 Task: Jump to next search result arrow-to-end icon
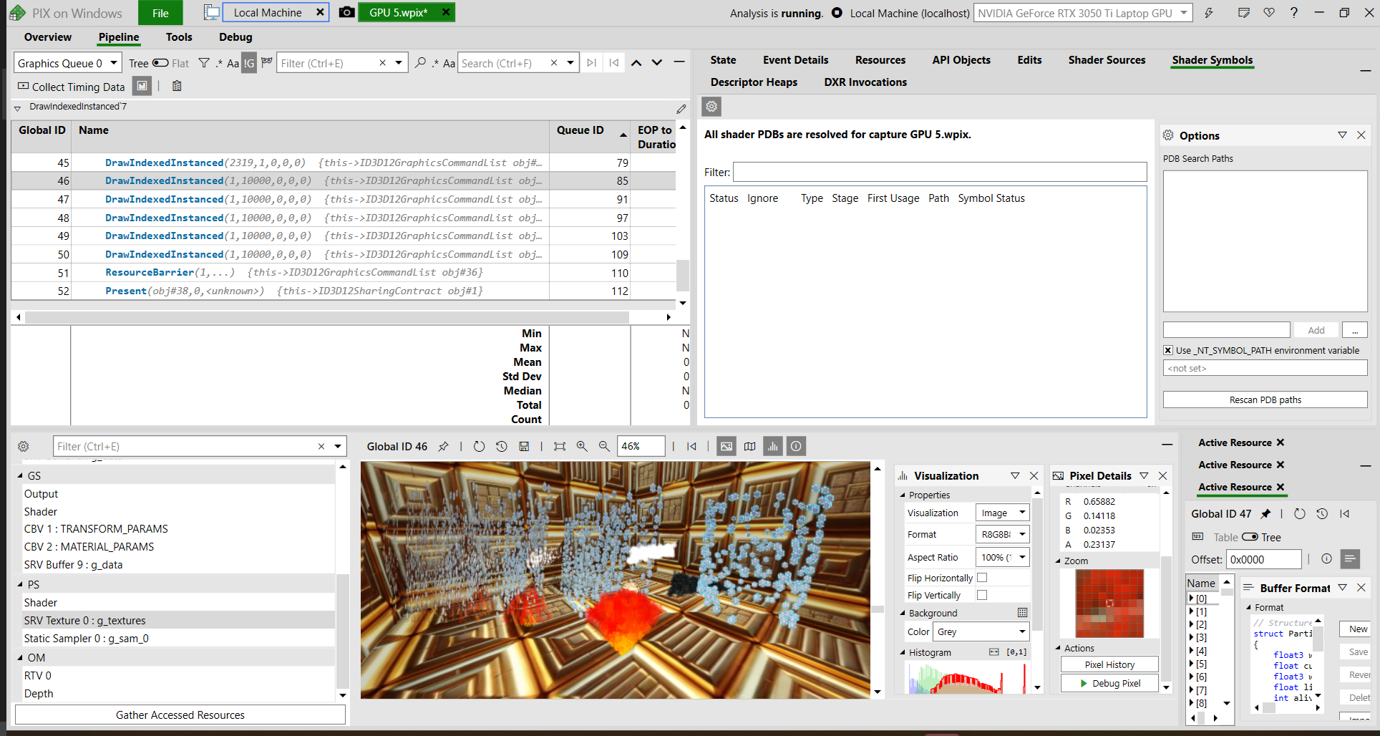point(591,63)
